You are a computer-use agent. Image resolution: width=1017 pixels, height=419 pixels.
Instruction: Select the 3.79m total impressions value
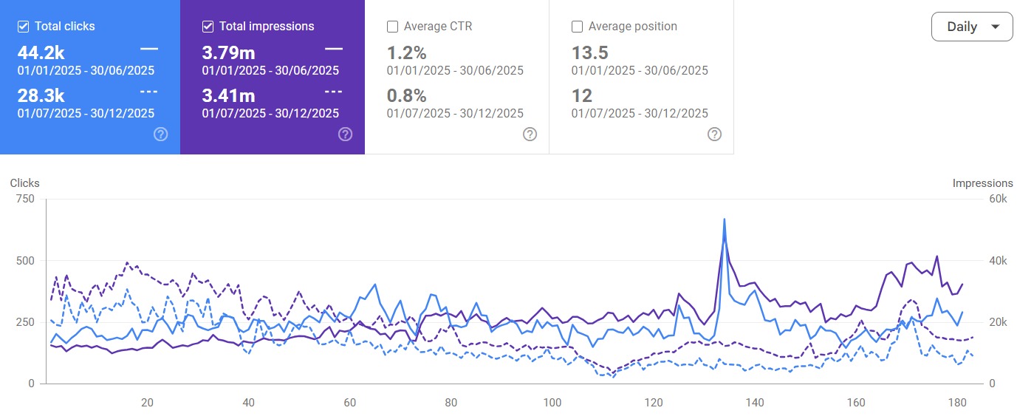tap(229, 53)
